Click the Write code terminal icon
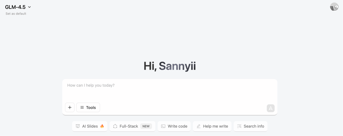 pyautogui.click(x=163, y=126)
